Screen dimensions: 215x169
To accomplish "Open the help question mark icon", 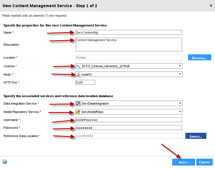I will (x=5, y=162).
